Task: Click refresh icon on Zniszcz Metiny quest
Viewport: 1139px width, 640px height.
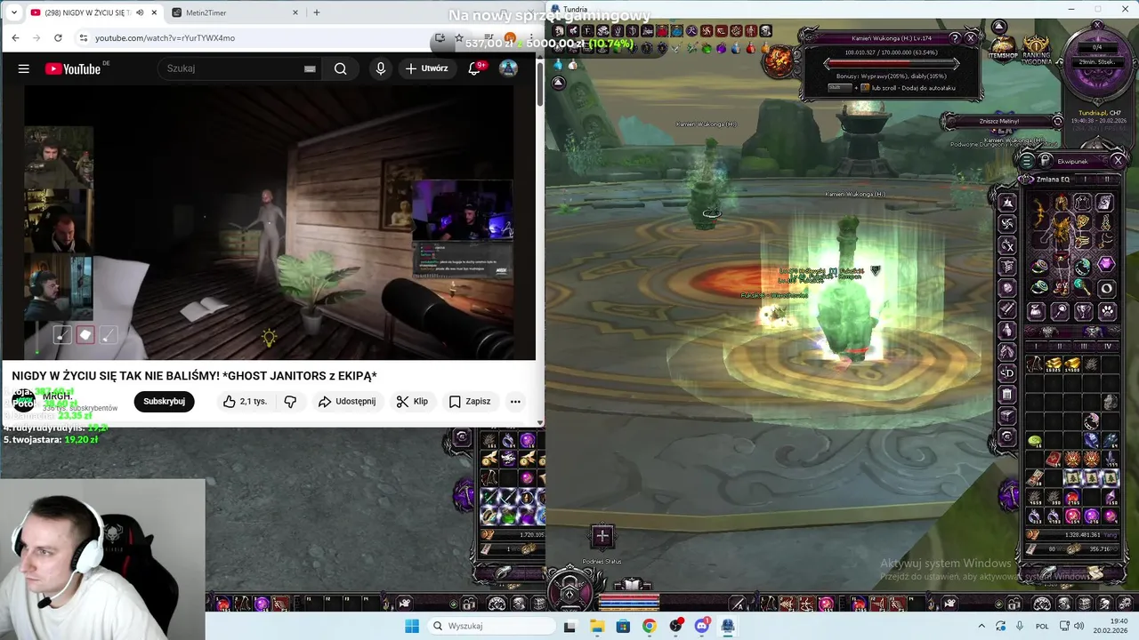Action: [x=1057, y=121]
